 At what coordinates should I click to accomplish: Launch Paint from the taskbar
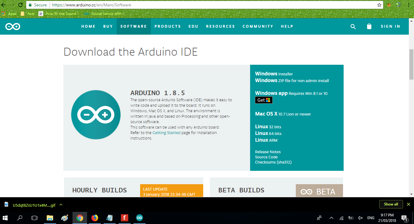click(65, 218)
